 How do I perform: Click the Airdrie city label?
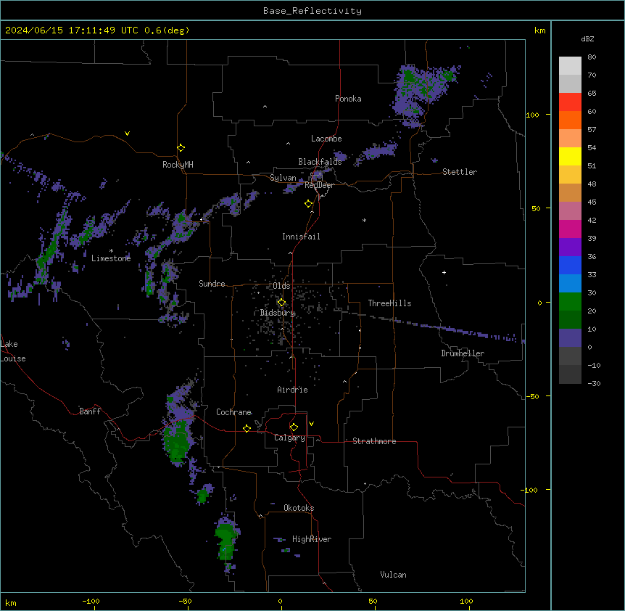point(293,390)
